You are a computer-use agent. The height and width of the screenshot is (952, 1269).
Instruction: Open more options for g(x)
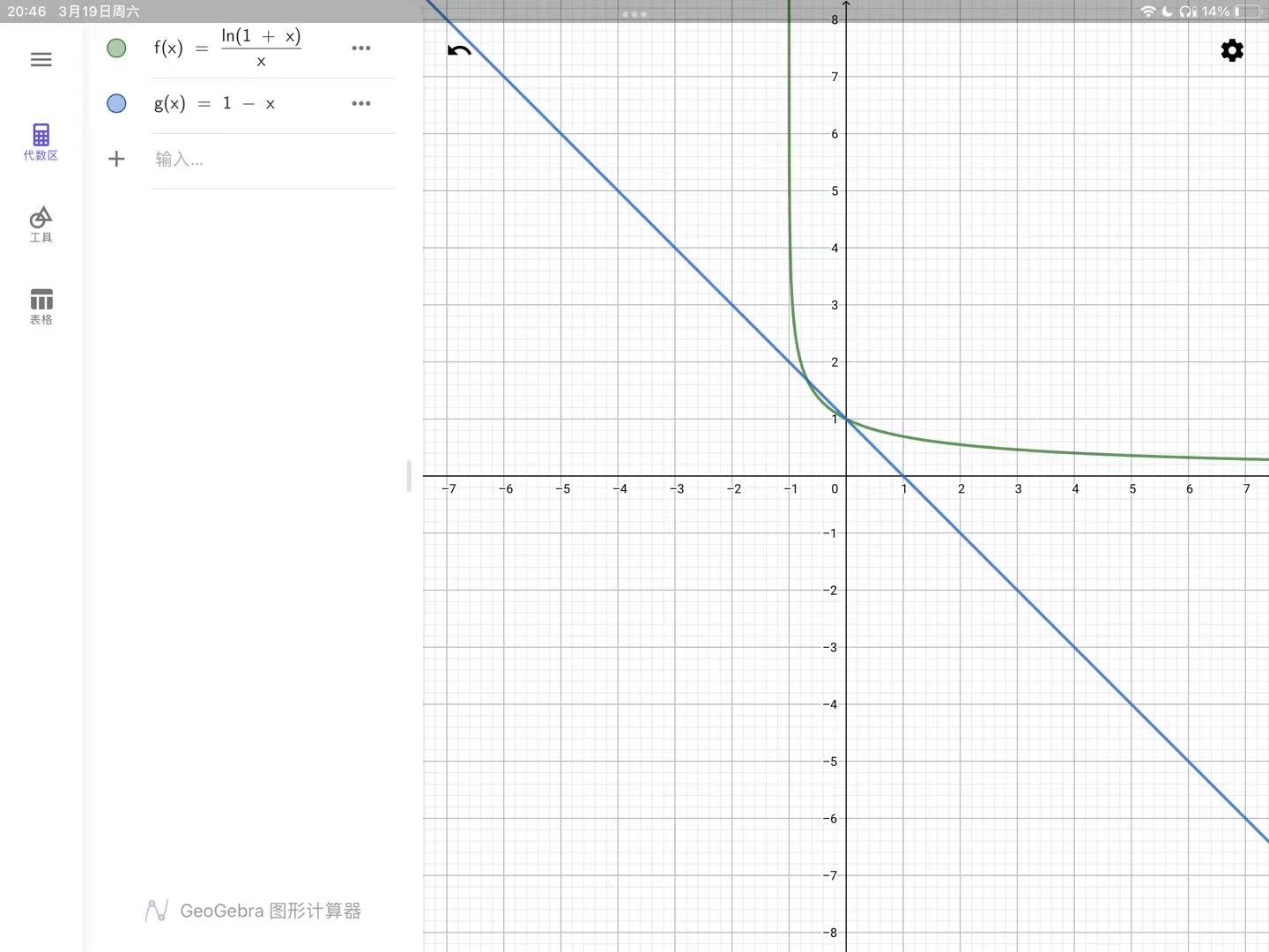(x=360, y=103)
